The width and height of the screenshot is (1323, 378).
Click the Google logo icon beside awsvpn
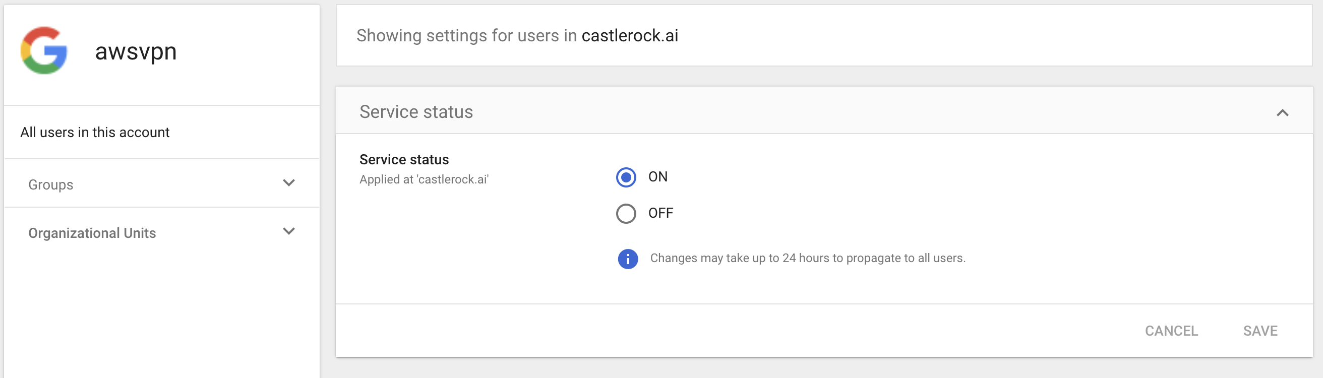pos(44,50)
